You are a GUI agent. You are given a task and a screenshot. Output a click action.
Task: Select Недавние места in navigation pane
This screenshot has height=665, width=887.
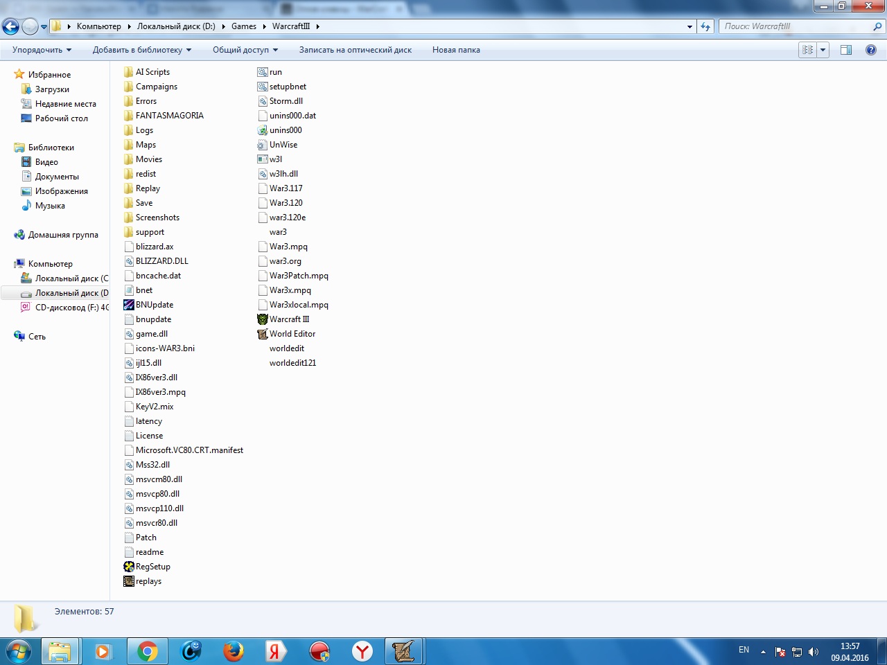[x=65, y=104]
